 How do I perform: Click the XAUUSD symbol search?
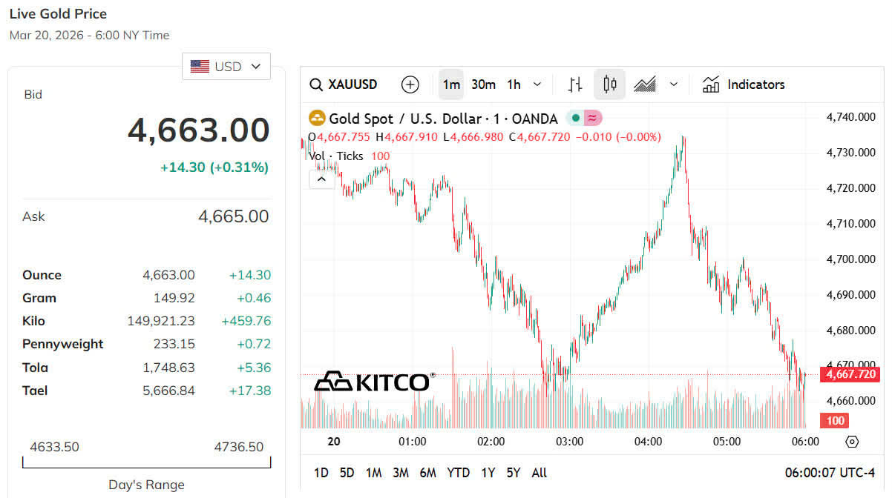(x=344, y=84)
